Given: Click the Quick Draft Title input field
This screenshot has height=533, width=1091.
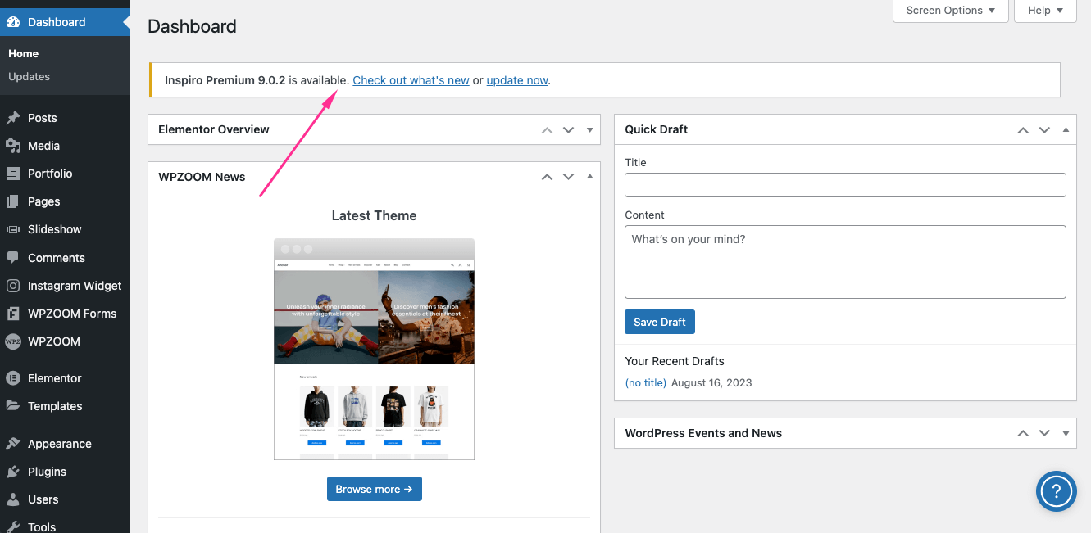Looking at the screenshot, I should click(845, 185).
